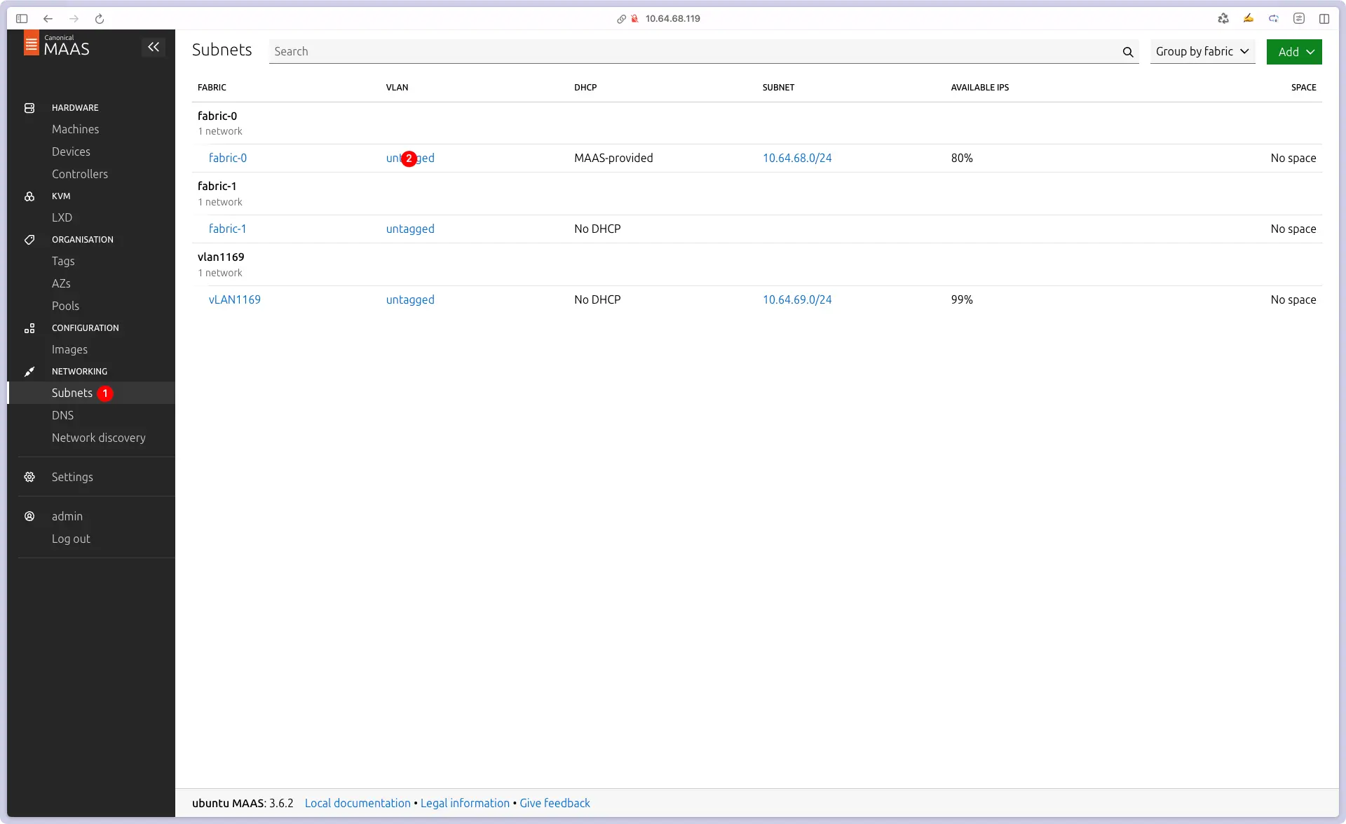This screenshot has width=1346, height=824.
Task: Open the green Add dropdown button
Action: pos(1293,52)
